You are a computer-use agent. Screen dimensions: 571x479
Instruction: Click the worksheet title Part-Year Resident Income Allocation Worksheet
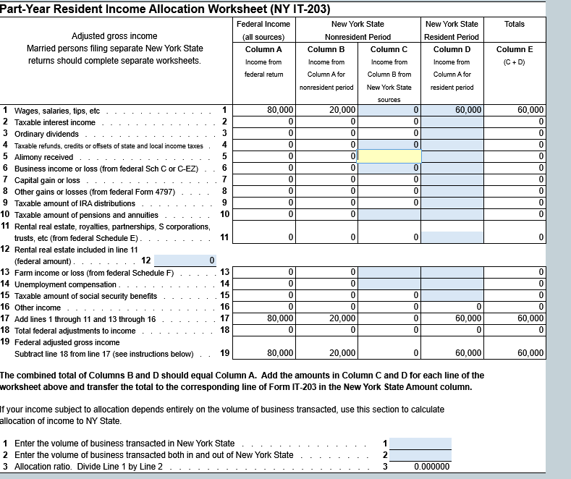click(x=165, y=9)
